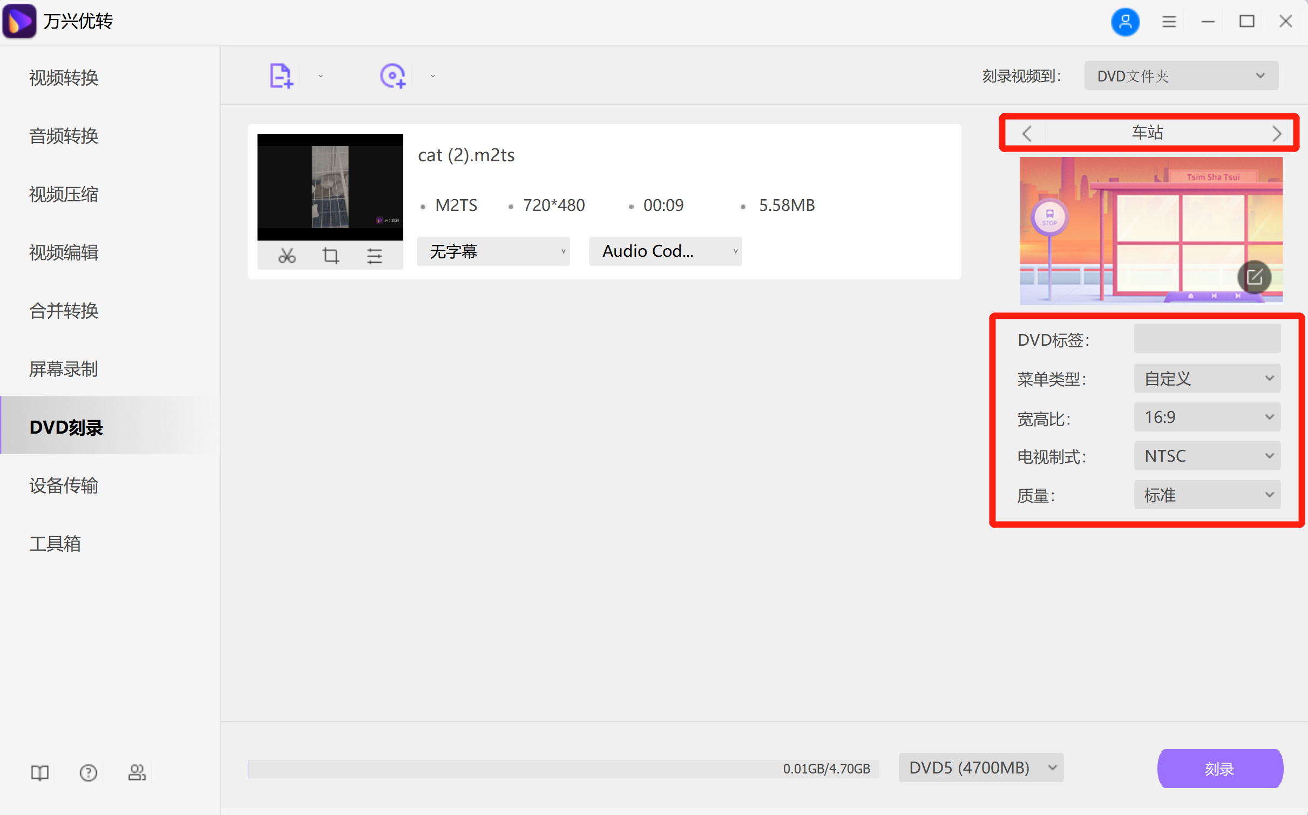Screen dimensions: 1308x815
Task: Open the user account icon
Action: tap(1125, 22)
